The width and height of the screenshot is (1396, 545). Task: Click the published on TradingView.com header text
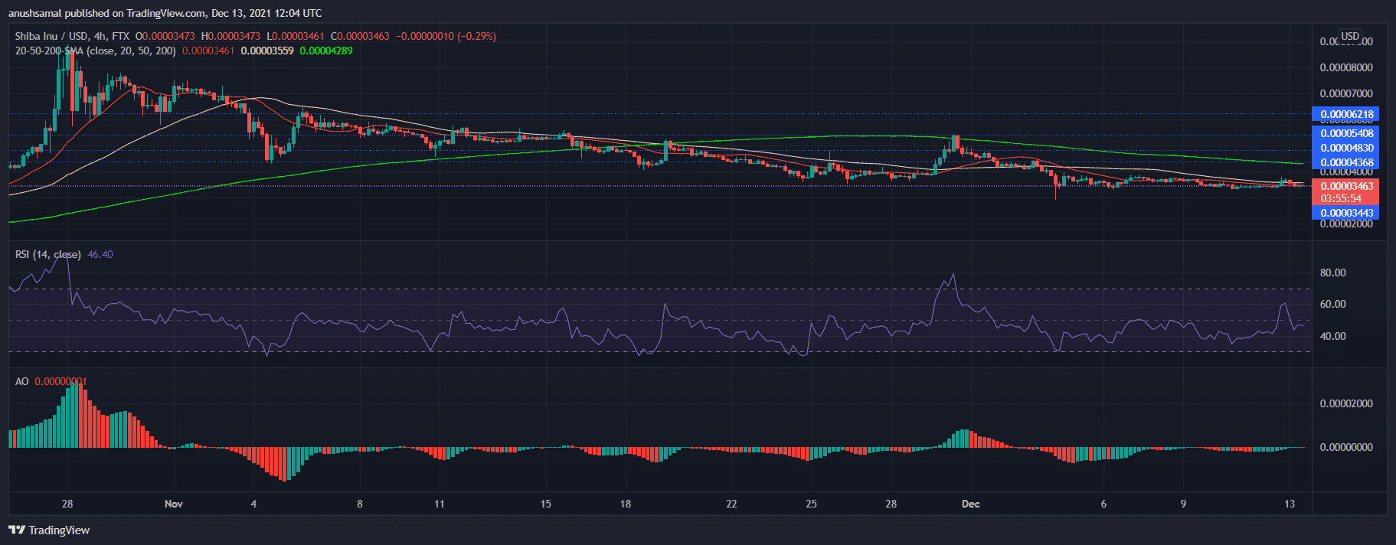coord(165,13)
